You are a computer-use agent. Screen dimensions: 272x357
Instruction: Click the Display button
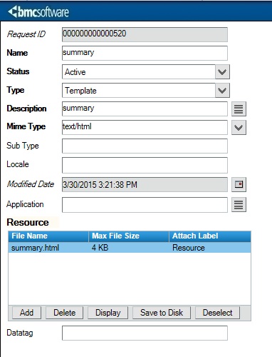point(108,313)
